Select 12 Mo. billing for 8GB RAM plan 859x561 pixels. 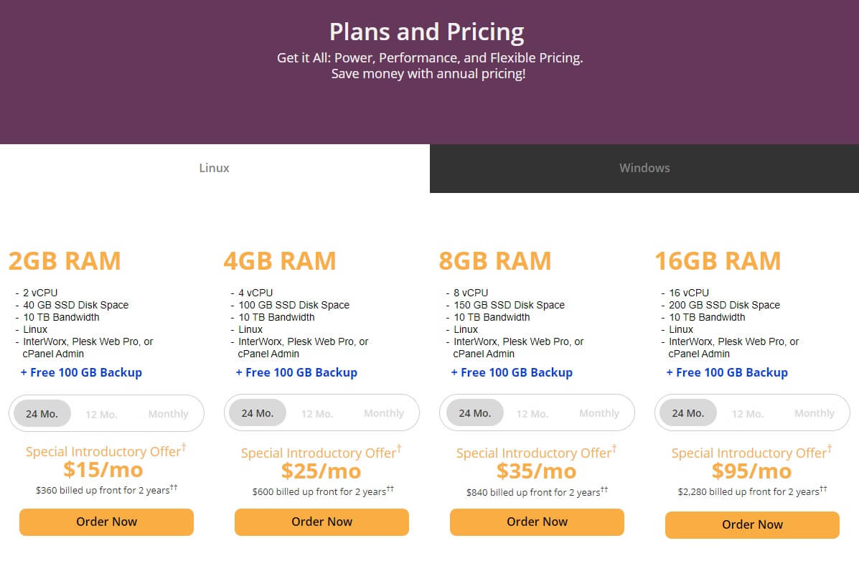[532, 414]
